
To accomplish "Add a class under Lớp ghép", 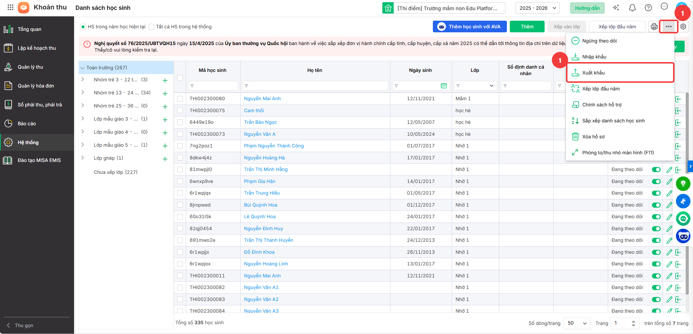I will point(165,159).
